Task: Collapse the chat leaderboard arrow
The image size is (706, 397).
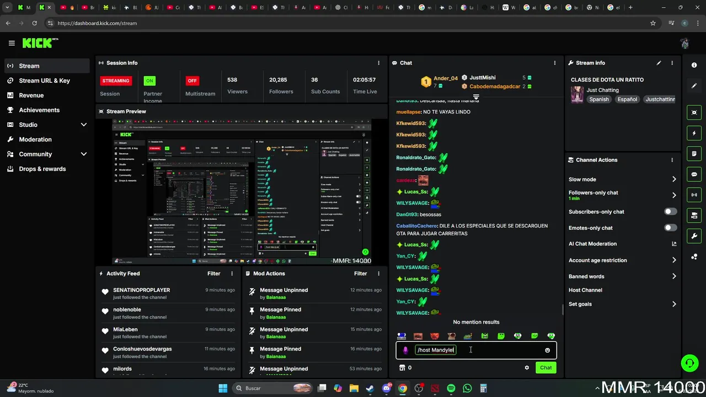Action: [476, 96]
